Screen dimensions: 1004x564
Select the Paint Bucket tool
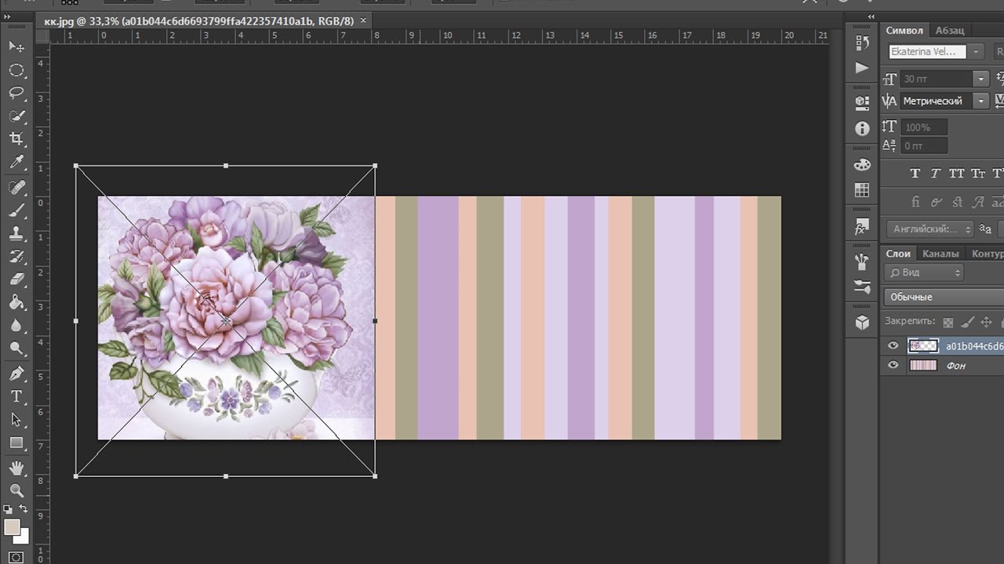[16, 302]
